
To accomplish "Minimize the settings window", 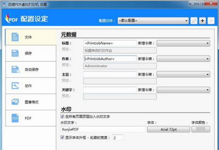I will click(x=193, y=3).
